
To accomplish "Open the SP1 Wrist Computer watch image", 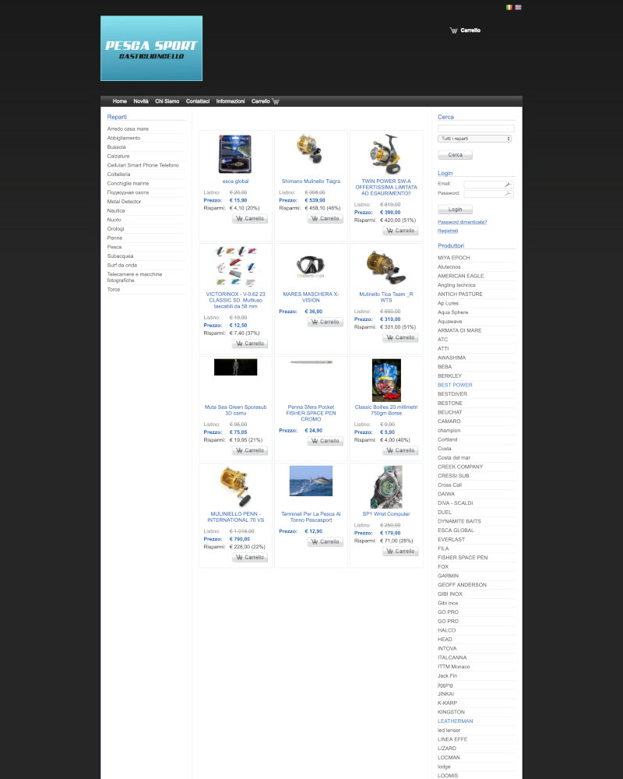I will click(x=386, y=487).
